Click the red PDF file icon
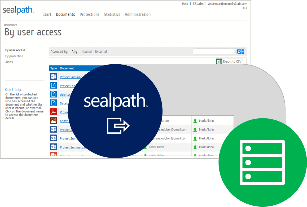This screenshot has height=207, width=307. tap(53, 112)
